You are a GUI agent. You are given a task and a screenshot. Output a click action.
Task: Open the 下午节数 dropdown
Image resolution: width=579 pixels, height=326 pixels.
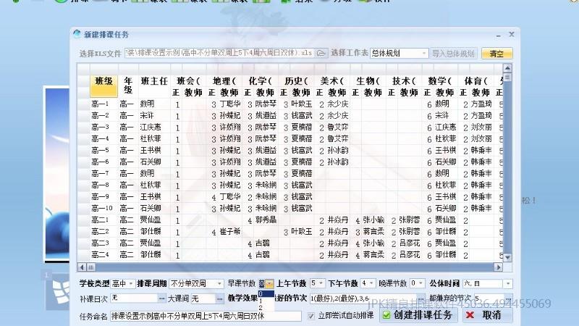371,283
